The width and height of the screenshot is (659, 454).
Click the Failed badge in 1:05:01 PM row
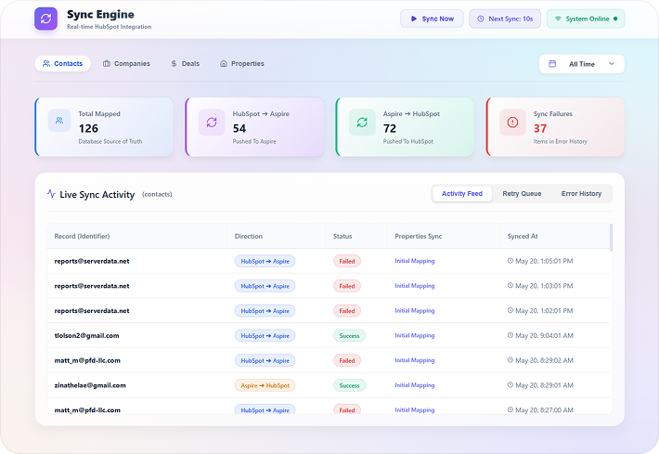347,261
